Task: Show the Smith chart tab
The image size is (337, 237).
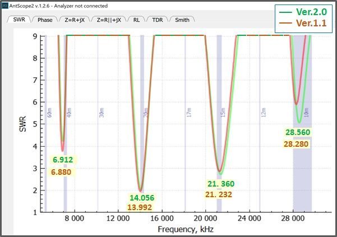Action: coord(182,20)
